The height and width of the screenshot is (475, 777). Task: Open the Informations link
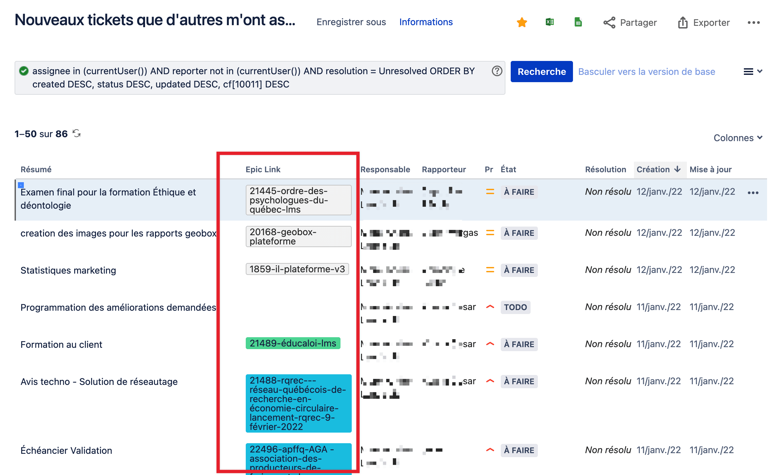pyautogui.click(x=426, y=22)
